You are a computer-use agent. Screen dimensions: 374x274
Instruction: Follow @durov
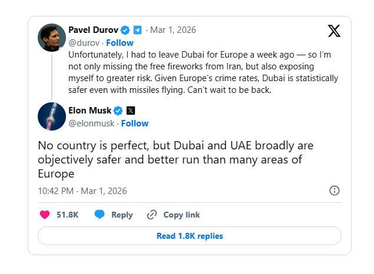pyautogui.click(x=120, y=43)
